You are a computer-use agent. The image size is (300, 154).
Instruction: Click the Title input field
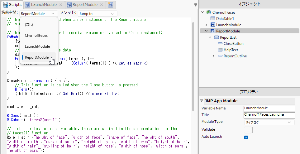click(269, 115)
